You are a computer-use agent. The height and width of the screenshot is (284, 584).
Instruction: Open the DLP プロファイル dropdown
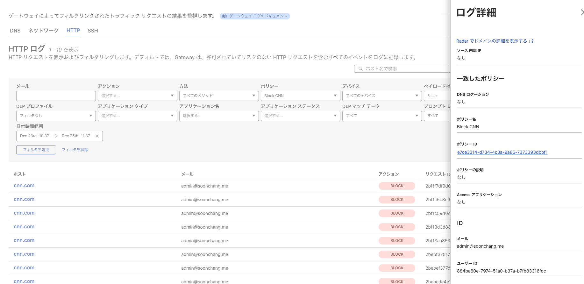coord(56,116)
